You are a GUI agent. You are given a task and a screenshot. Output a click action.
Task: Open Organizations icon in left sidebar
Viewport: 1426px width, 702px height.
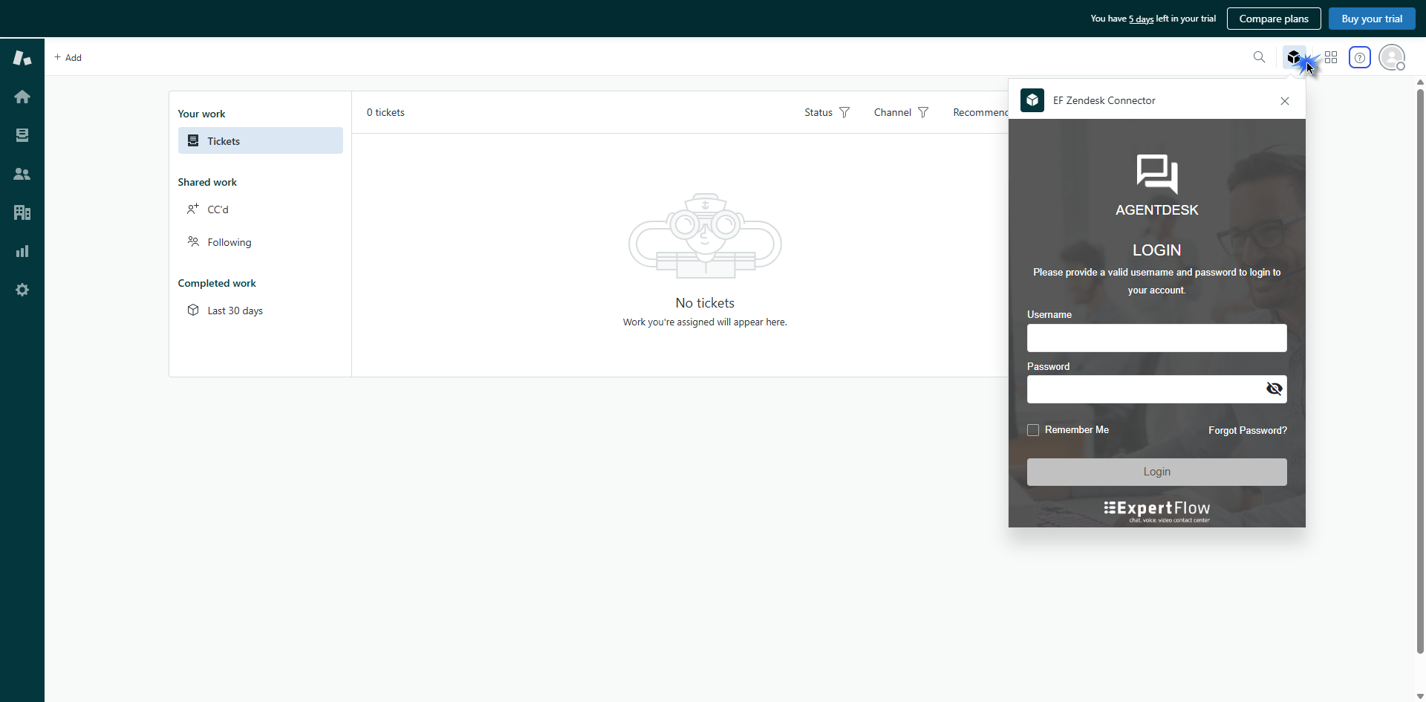[22, 212]
